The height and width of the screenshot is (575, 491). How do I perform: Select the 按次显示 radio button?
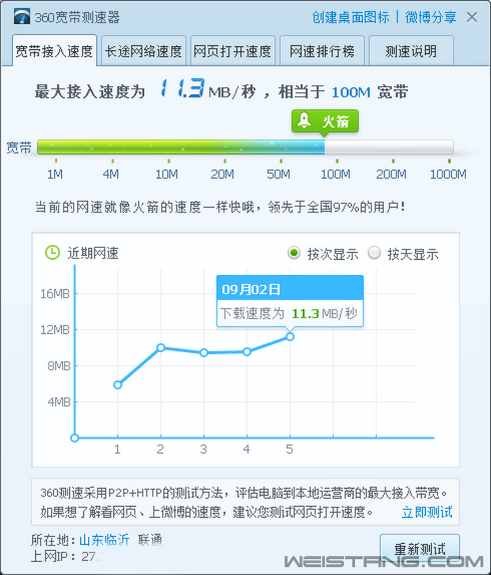(x=295, y=253)
